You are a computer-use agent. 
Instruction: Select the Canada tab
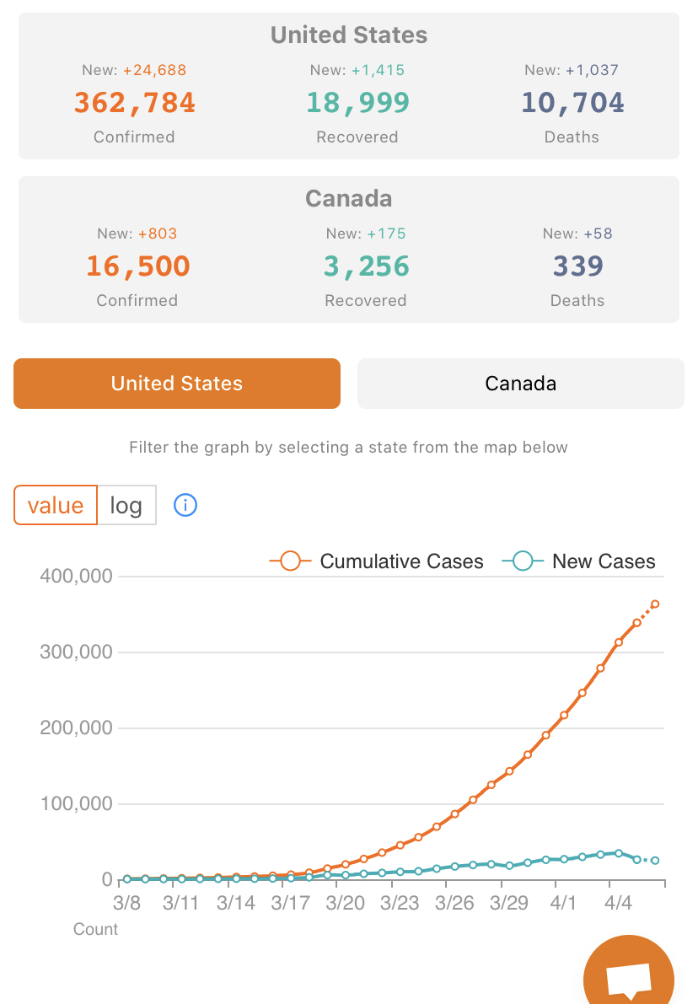coord(521,384)
